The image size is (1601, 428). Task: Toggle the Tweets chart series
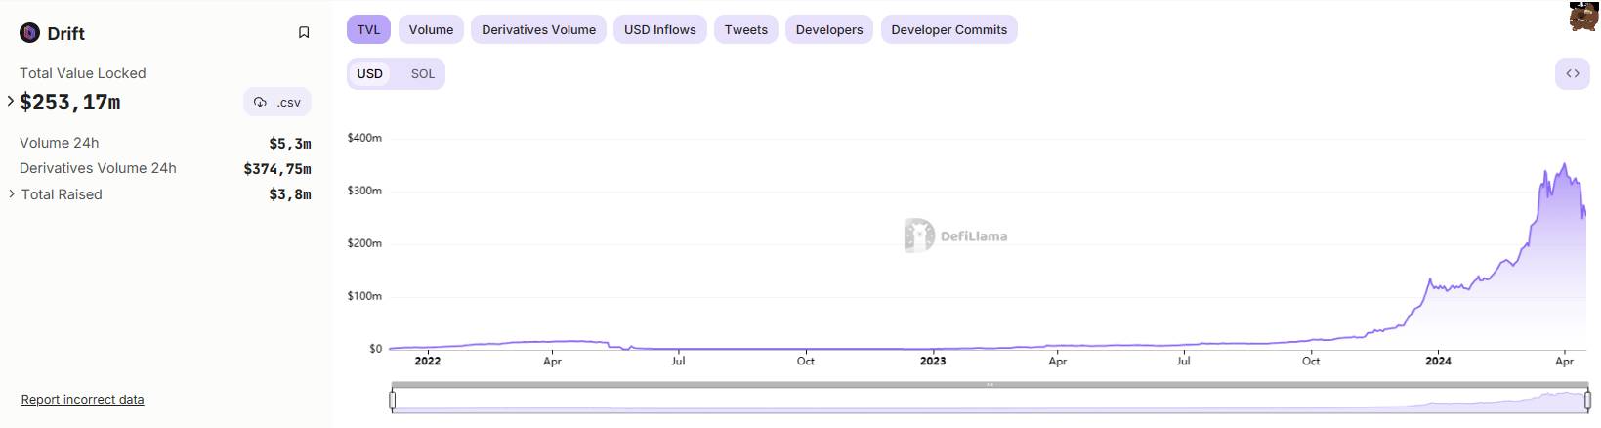[x=746, y=29]
